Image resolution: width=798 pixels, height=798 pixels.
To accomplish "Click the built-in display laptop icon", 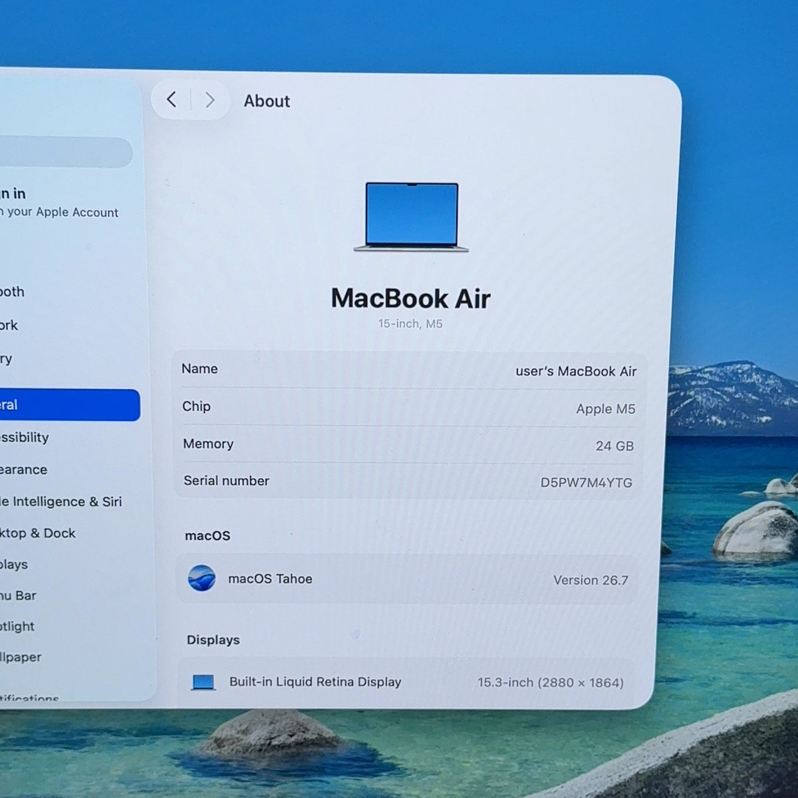I will pyautogui.click(x=203, y=682).
